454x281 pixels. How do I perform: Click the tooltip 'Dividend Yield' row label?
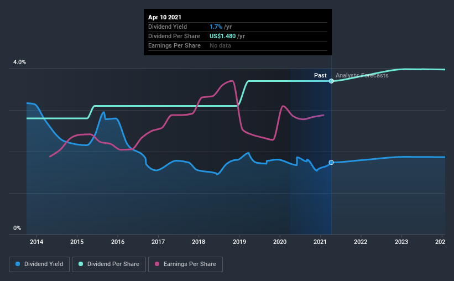[x=168, y=27]
